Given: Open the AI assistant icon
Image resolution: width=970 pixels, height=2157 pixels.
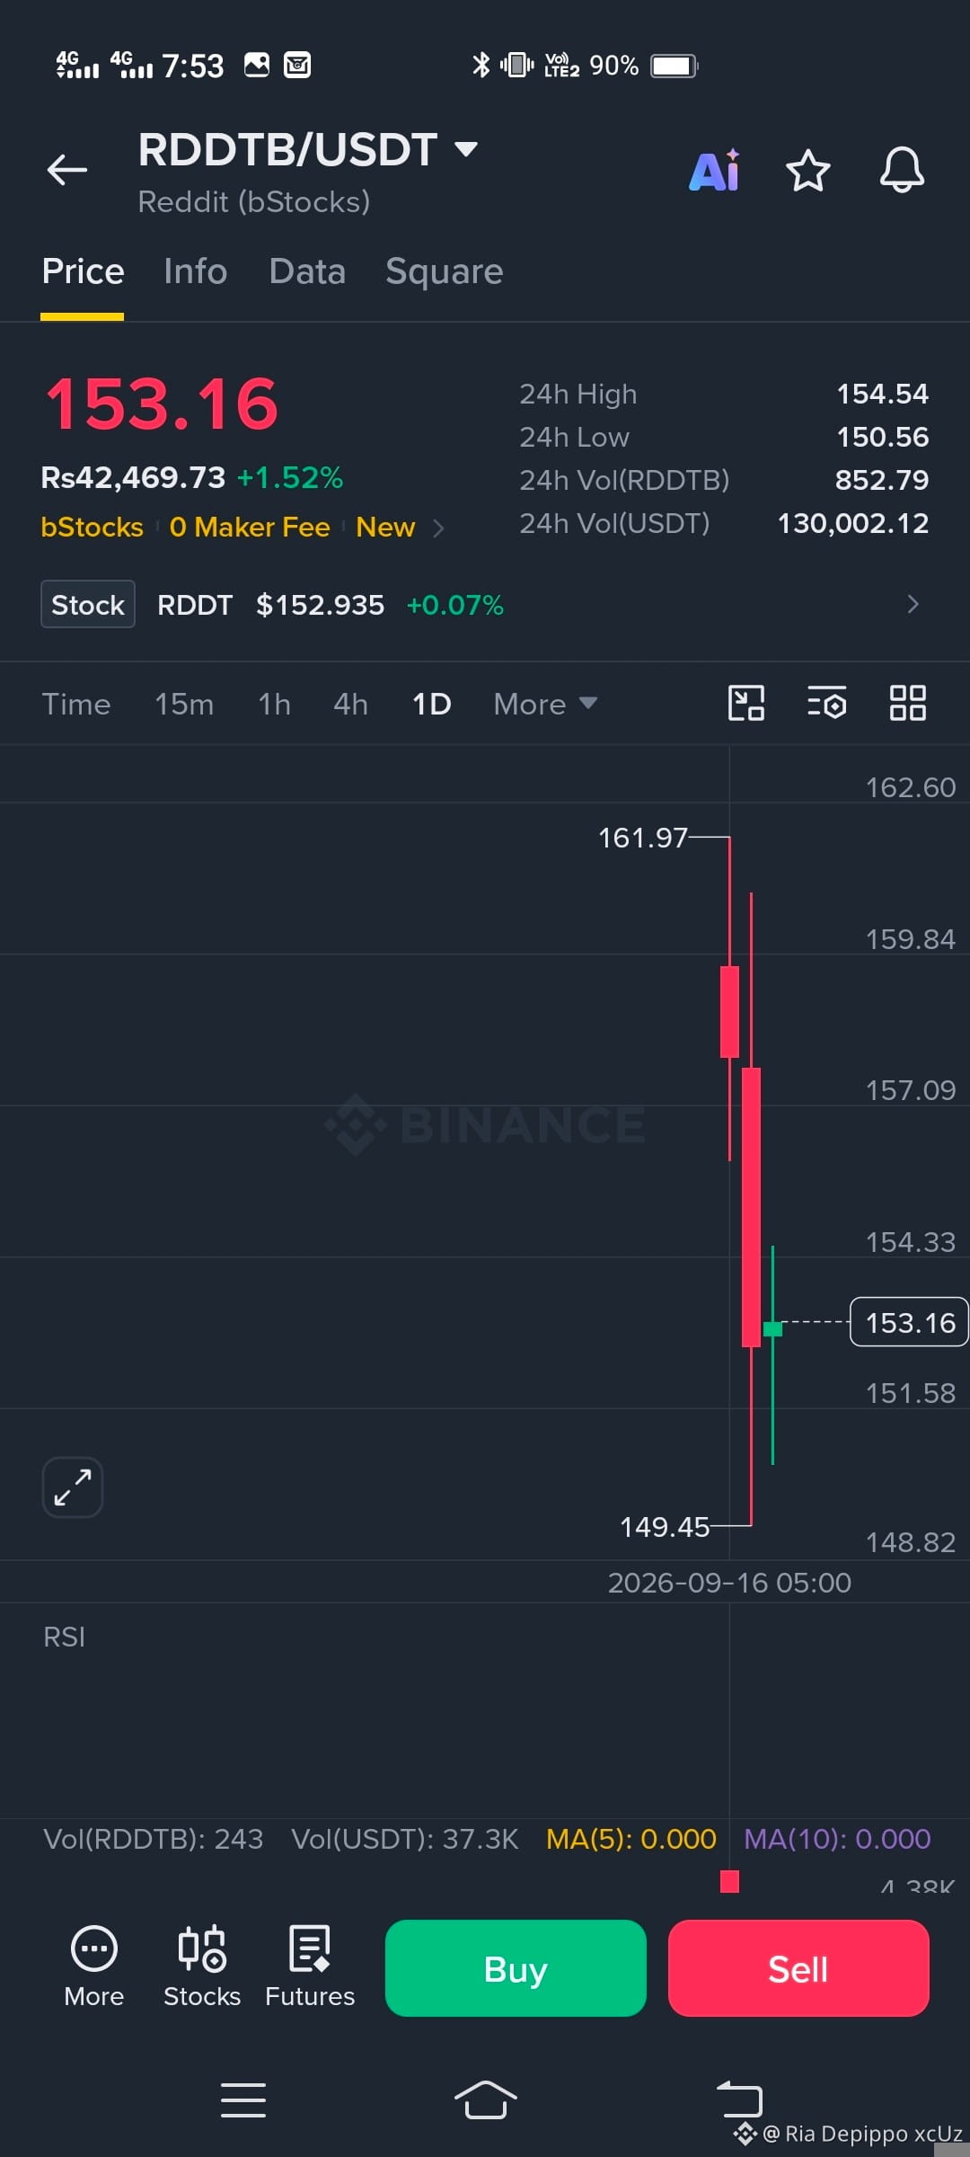Looking at the screenshot, I should click(x=715, y=170).
